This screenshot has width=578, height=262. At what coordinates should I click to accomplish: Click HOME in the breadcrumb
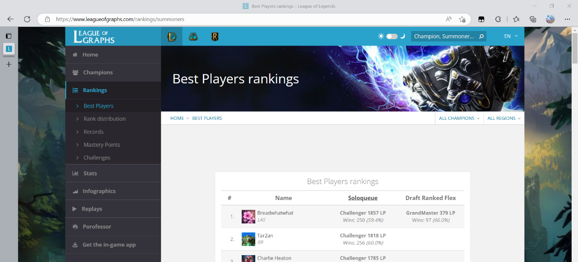[x=177, y=118]
